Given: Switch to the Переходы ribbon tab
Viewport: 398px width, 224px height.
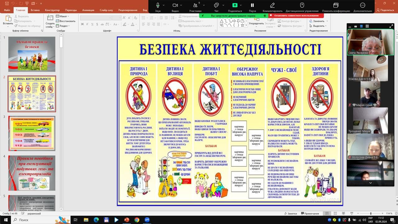Looking at the screenshot, I should pos(71,10).
